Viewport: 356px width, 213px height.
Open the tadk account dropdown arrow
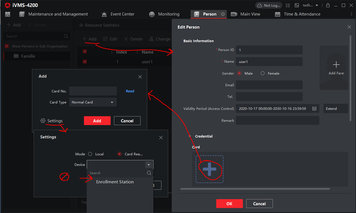tap(317, 5)
